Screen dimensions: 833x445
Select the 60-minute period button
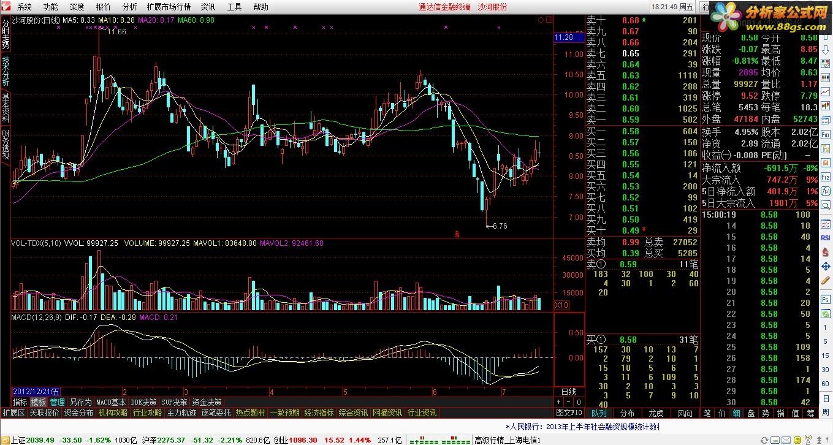pyautogui.click(x=826, y=384)
